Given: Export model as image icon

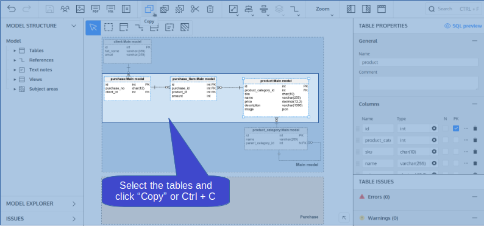Looking at the screenshot, I should [80, 9].
